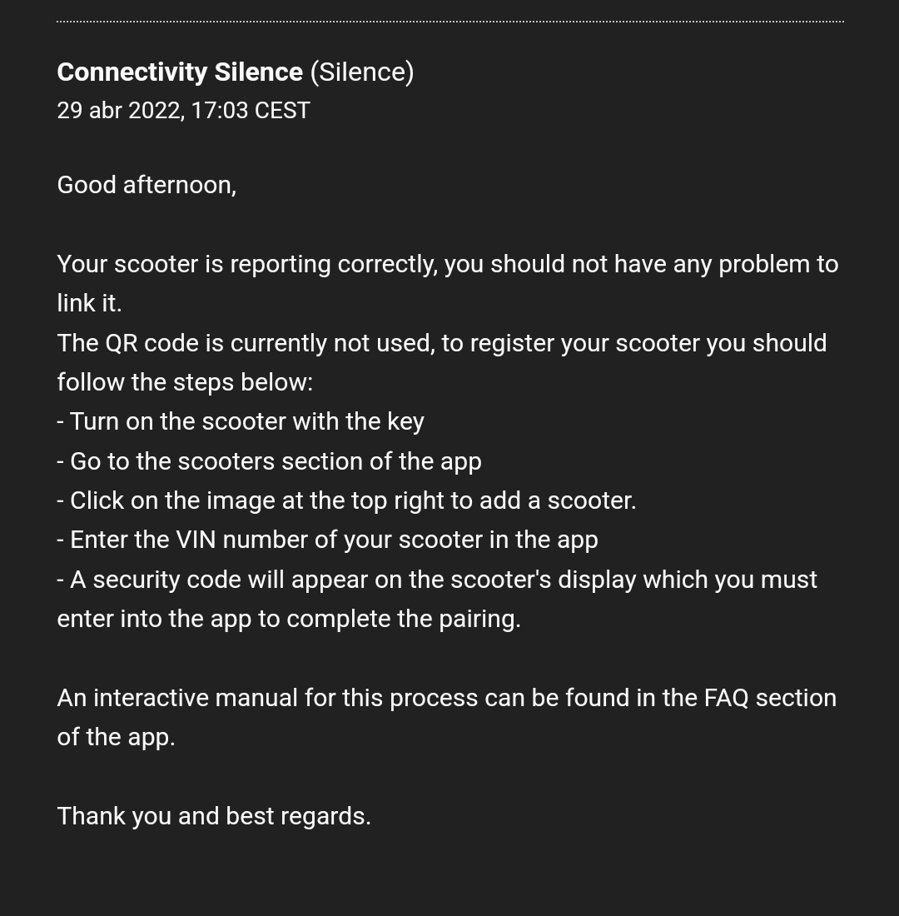This screenshot has width=899, height=916.
Task: Click the Good afternoon greeting line
Action: [147, 185]
